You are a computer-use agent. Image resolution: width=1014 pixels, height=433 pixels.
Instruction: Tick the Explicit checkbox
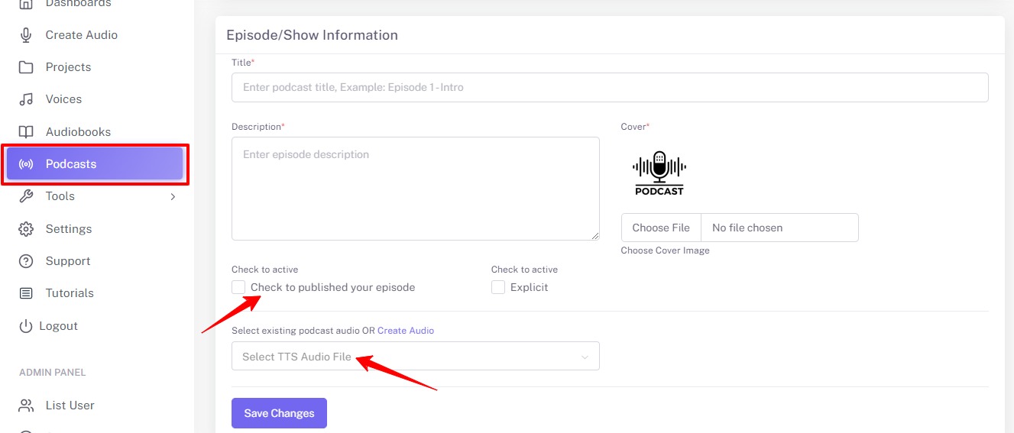[x=498, y=287]
